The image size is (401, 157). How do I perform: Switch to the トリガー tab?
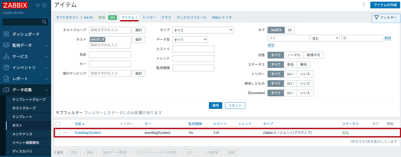point(149,17)
